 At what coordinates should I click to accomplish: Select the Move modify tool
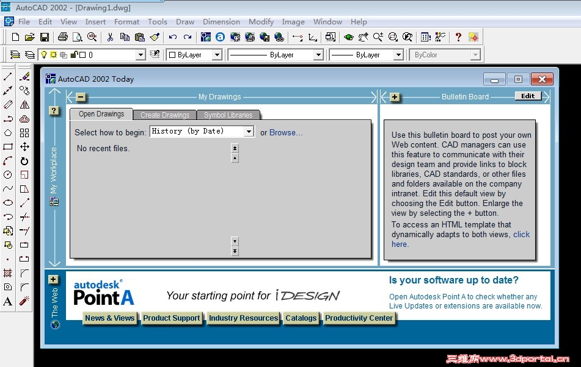(24, 147)
